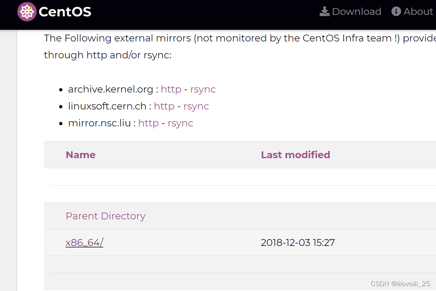Open mirror.nsc.liu http link
The image size is (436, 291).
[149, 123]
